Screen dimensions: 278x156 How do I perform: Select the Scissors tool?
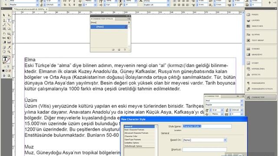pos(4,38)
